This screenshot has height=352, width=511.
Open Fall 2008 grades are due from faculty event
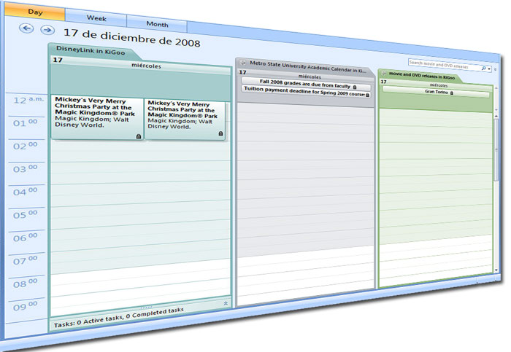306,84
